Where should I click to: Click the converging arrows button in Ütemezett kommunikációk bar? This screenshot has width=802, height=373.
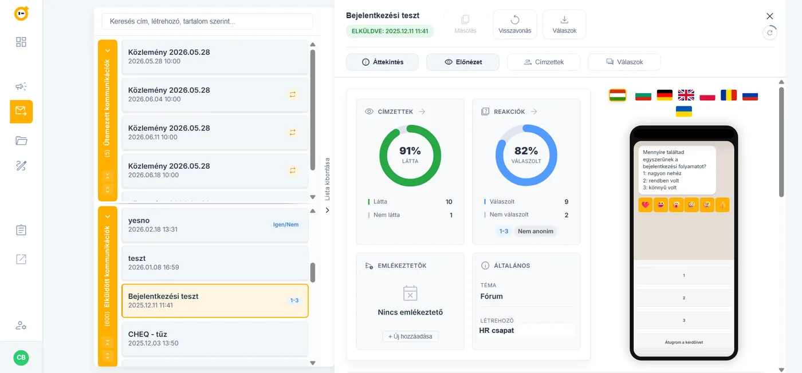[x=107, y=176]
